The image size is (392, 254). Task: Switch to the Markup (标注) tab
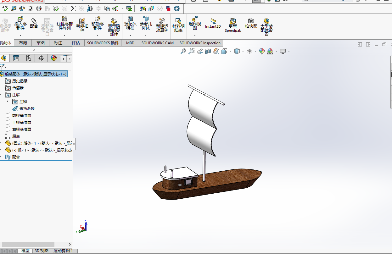58,43
